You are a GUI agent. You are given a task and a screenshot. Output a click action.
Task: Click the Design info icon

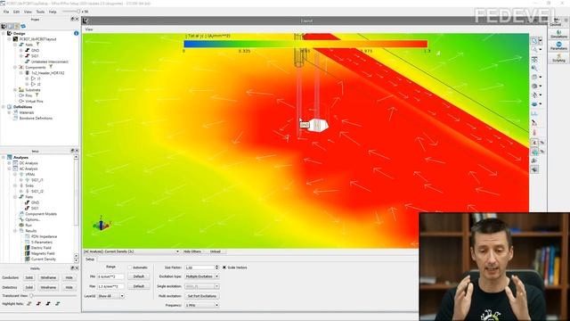77,33
